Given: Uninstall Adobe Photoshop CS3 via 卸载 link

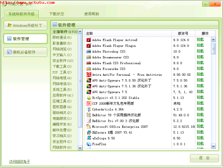Looking at the screenshot, I should (200, 51).
